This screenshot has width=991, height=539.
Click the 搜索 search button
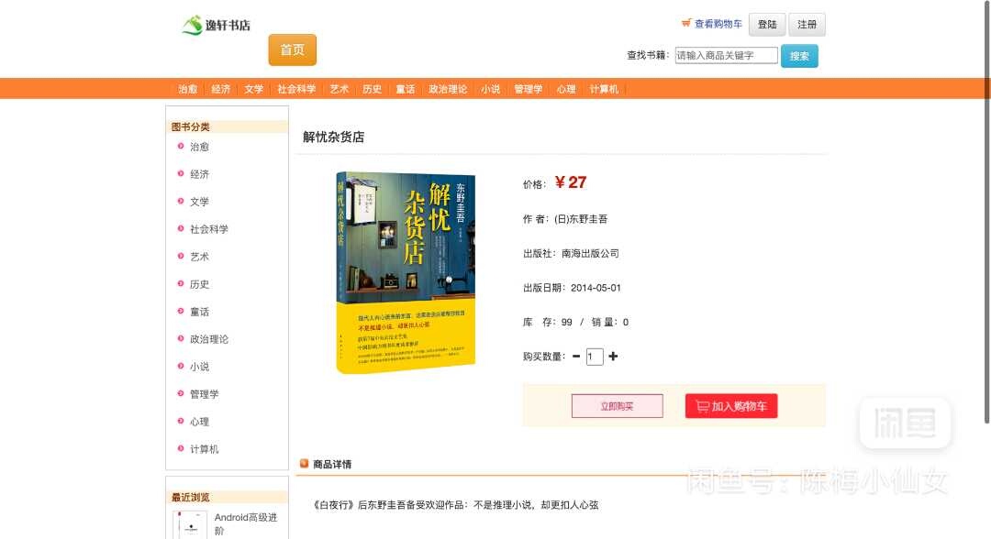click(799, 56)
